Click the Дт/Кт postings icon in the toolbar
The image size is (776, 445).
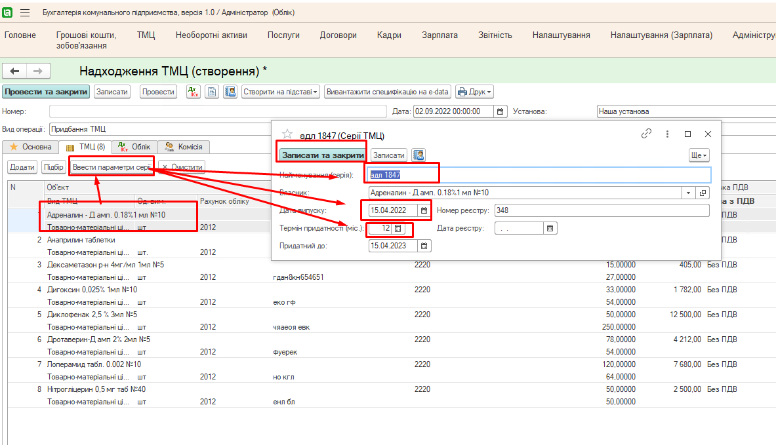[x=194, y=92]
